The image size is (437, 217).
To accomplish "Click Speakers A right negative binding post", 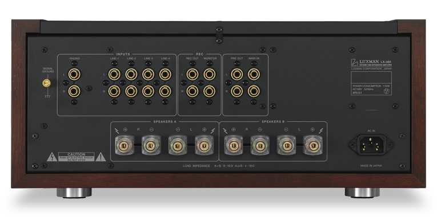I will [151, 145].
